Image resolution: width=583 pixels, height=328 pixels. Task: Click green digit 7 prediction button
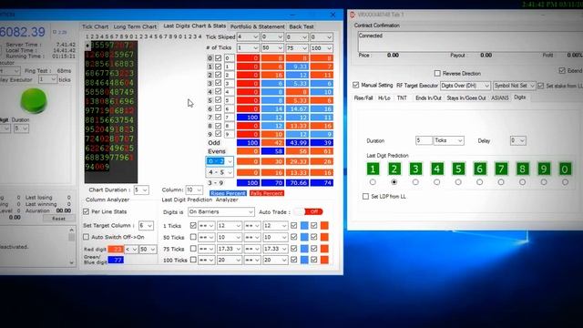pyautogui.click(x=501, y=169)
